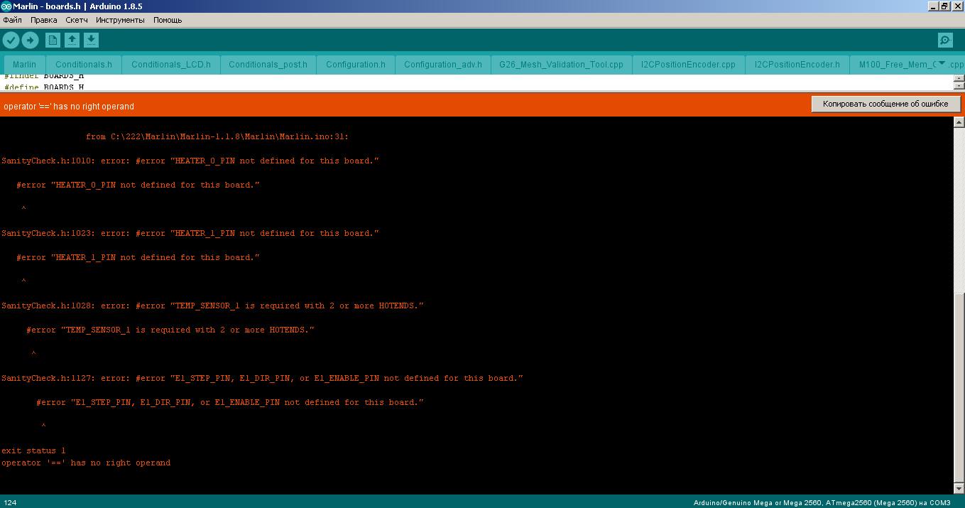Open the G26_Mesh_Validation_Tool.cpp tab

pos(561,65)
